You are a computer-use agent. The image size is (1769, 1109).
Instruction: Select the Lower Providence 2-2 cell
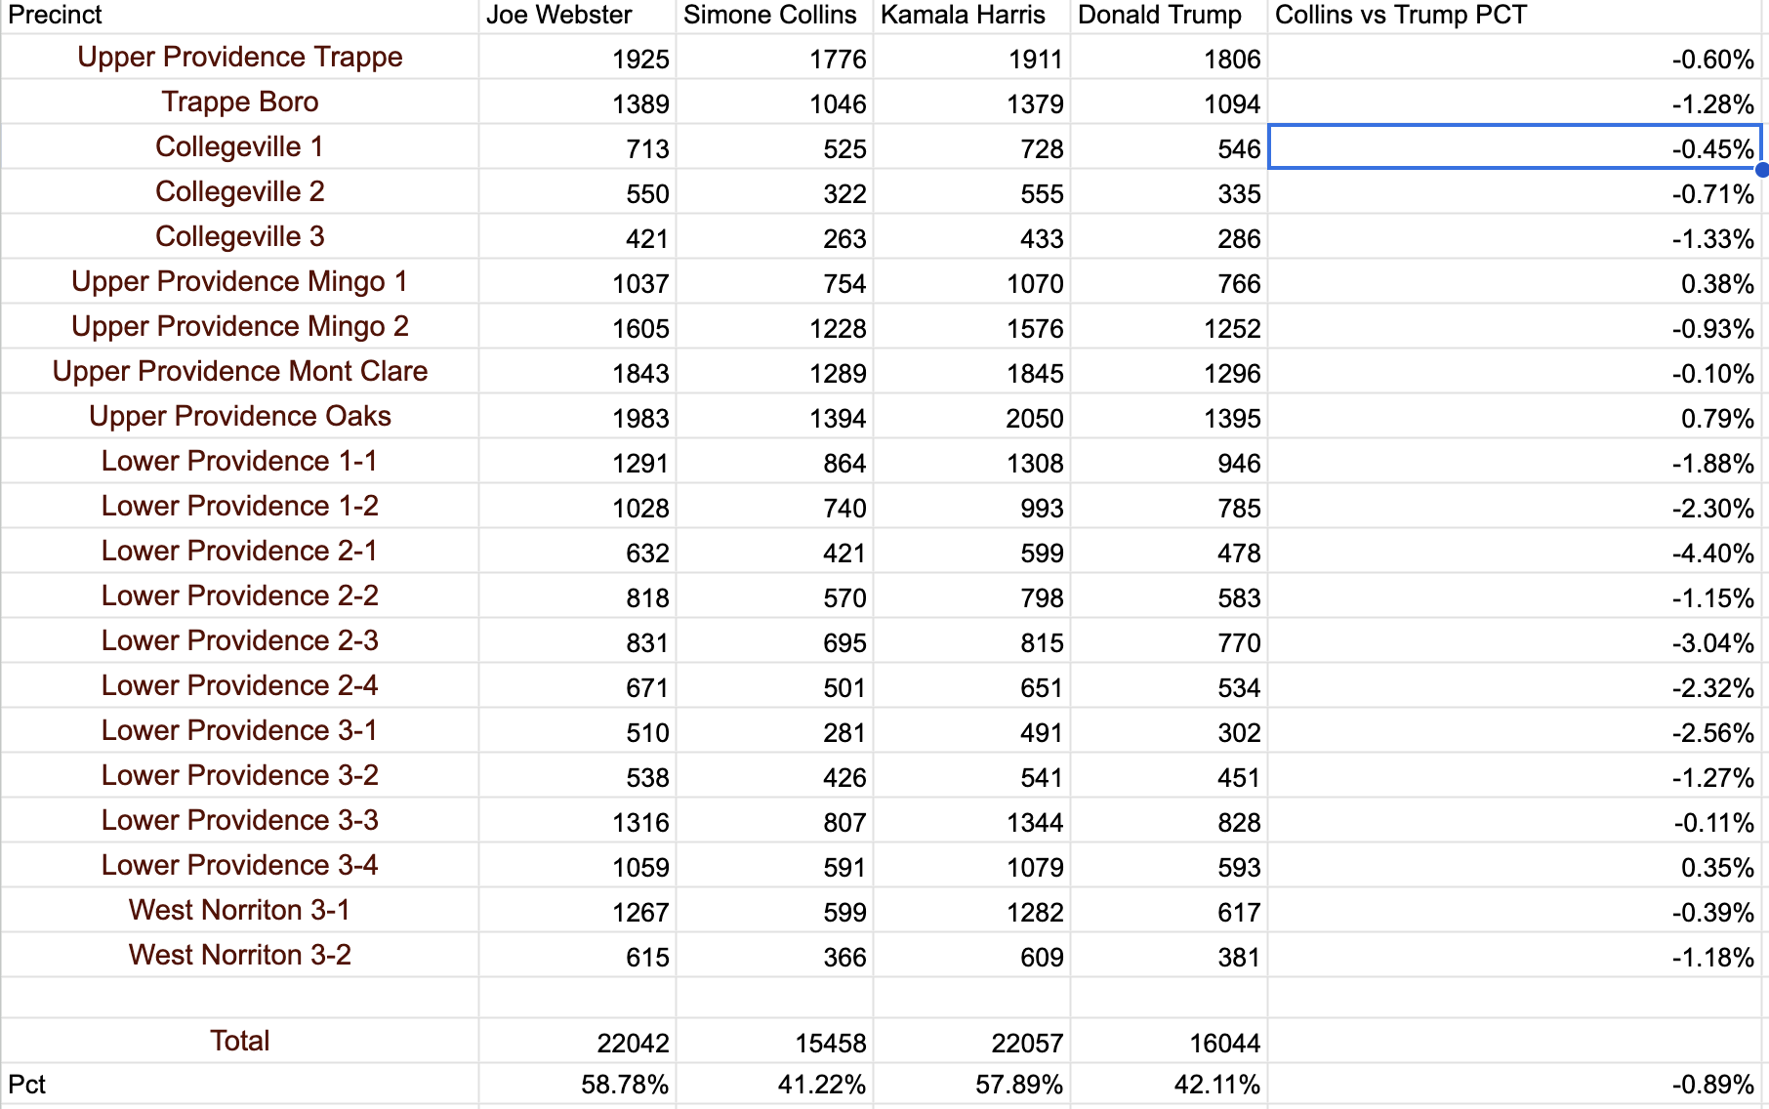coord(240,596)
